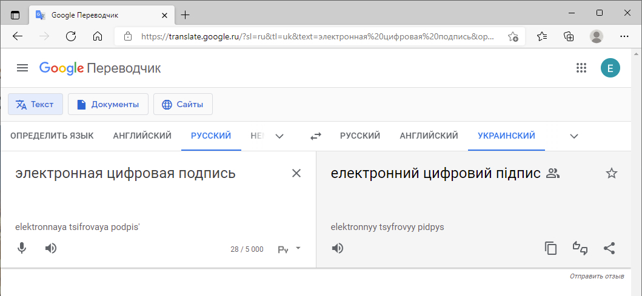Save translation with the star toggle
The width and height of the screenshot is (642, 296).
tap(612, 174)
